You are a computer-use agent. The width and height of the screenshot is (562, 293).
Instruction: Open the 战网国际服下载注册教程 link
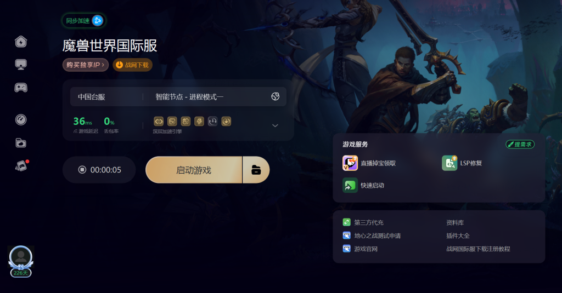(x=478, y=249)
